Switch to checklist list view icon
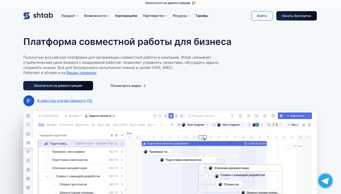 [160, 116]
